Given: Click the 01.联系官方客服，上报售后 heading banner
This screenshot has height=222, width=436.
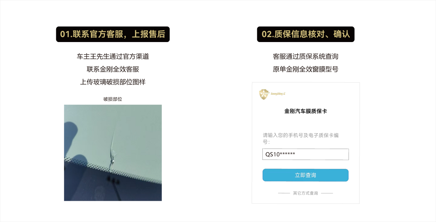Looking at the screenshot, I should coord(113,34).
